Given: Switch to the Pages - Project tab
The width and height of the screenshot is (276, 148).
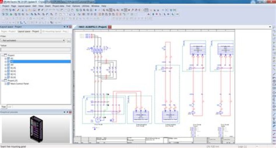Looking at the screenshot, I should point(8,31).
